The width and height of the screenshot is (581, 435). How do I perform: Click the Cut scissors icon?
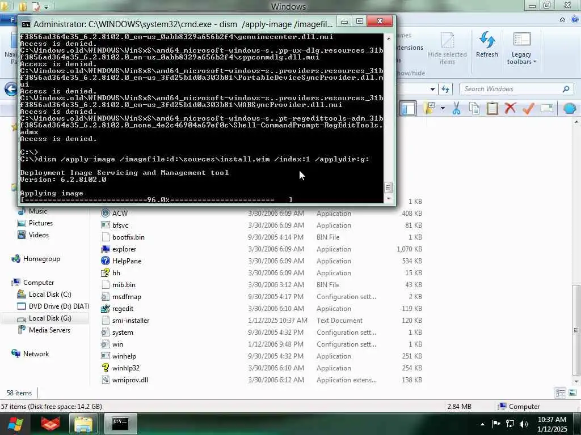457,108
